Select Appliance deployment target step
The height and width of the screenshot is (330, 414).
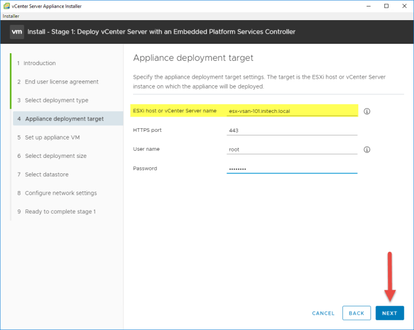64,119
